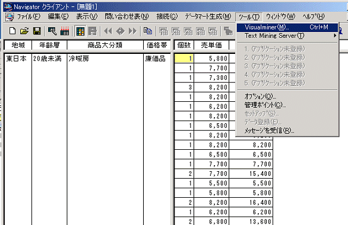The width and height of the screenshot is (348, 225).
Task: Click the 地域 column header
Action: click(18, 45)
